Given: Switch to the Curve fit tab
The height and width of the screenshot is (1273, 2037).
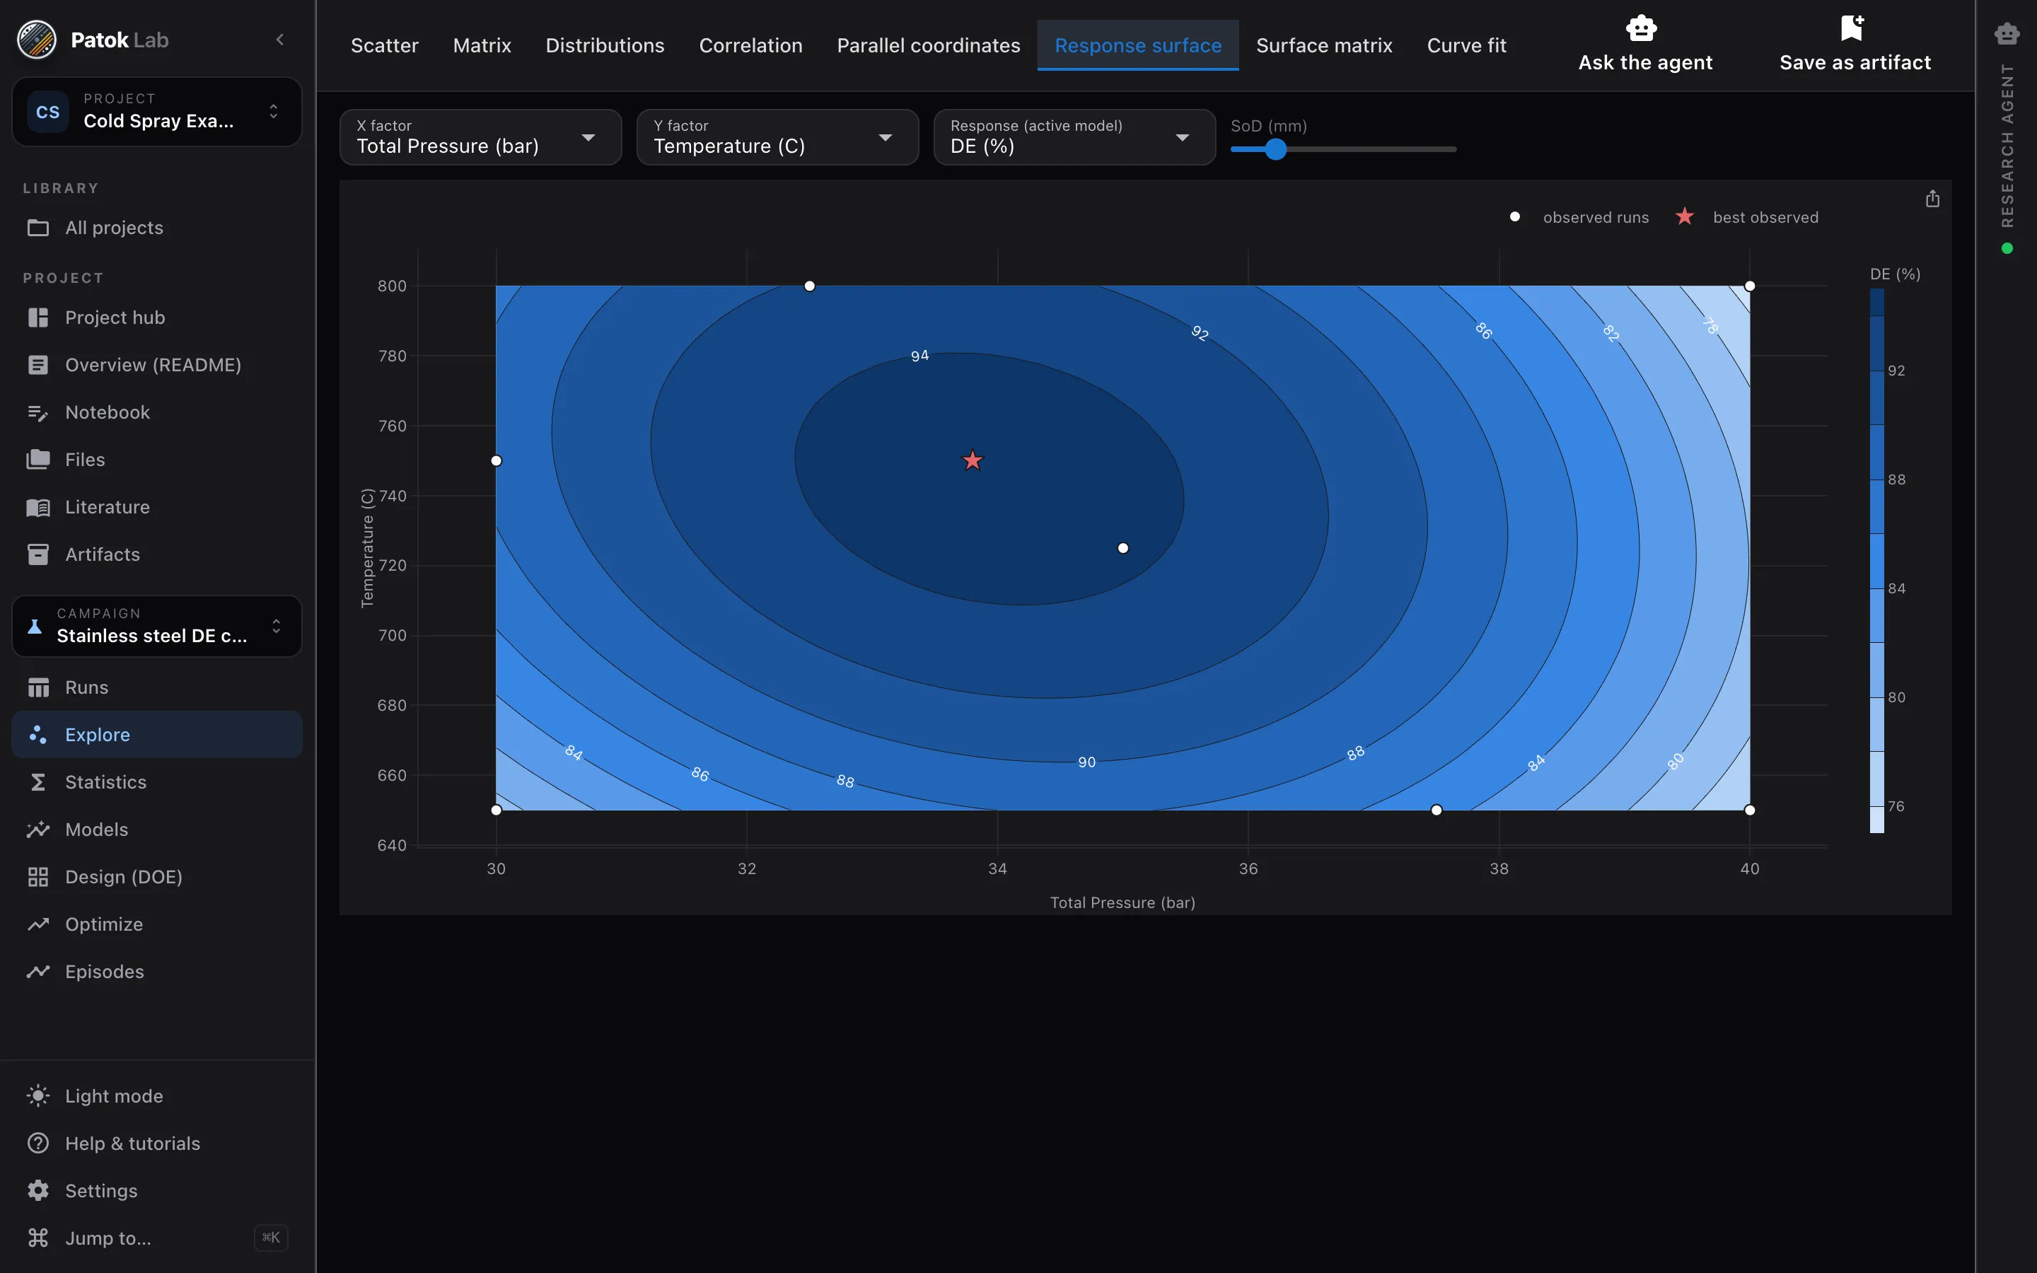Looking at the screenshot, I should tap(1466, 45).
